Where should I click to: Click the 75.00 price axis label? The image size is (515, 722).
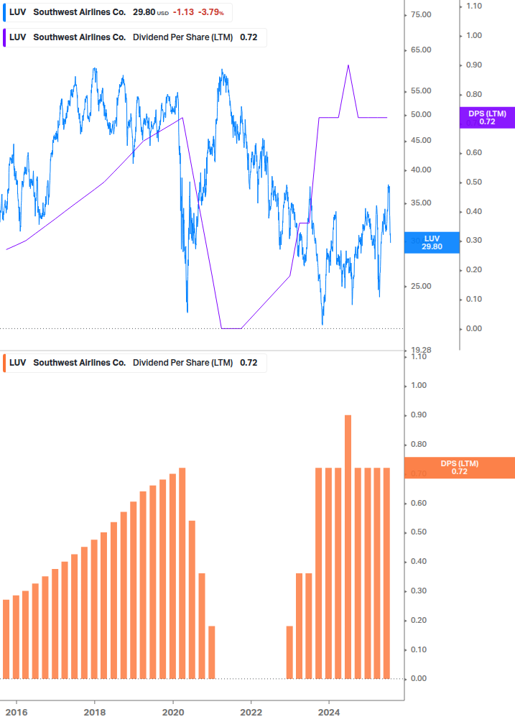point(421,15)
